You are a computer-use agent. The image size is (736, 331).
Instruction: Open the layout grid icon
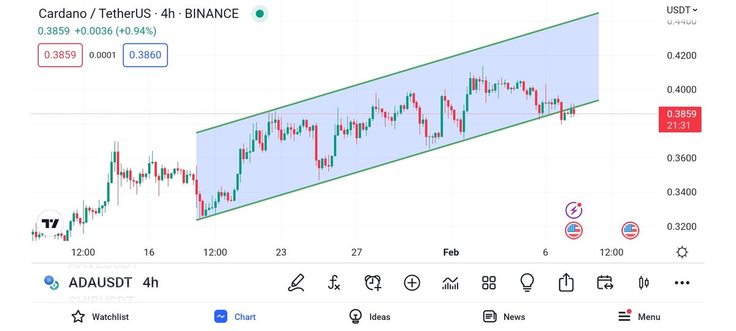tap(489, 283)
